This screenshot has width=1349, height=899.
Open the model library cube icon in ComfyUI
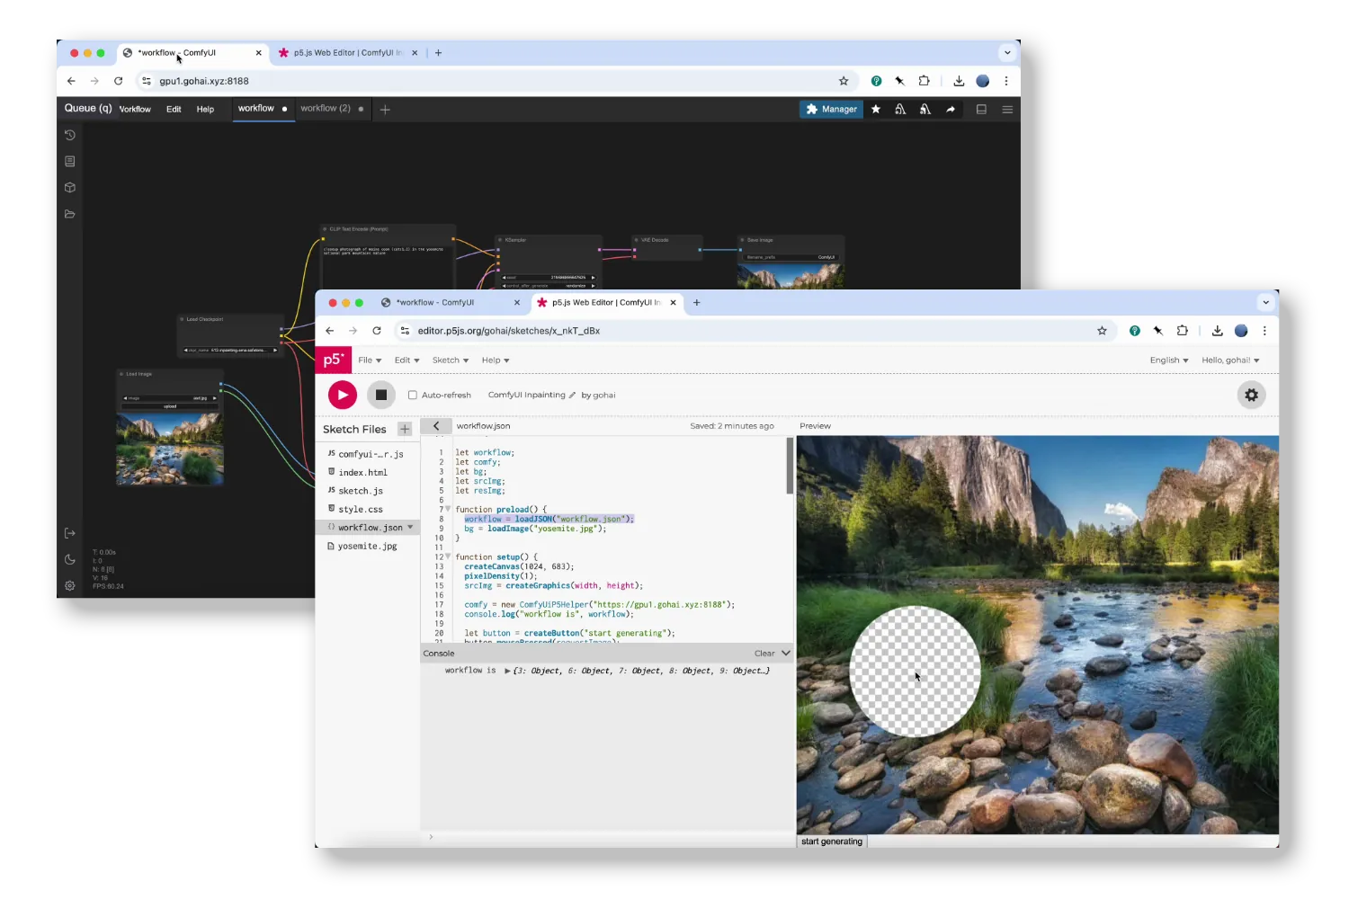(x=69, y=188)
